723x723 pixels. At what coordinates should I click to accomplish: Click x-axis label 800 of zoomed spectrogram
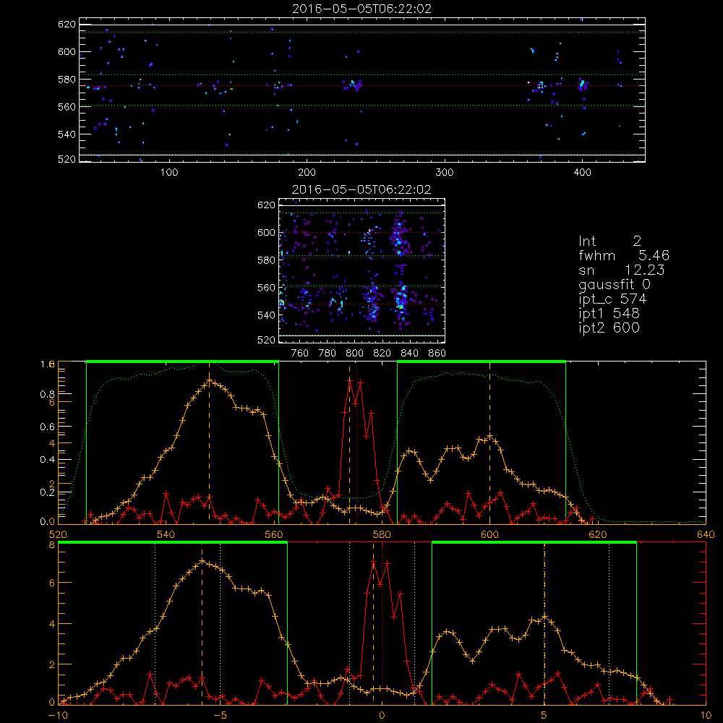(x=354, y=354)
